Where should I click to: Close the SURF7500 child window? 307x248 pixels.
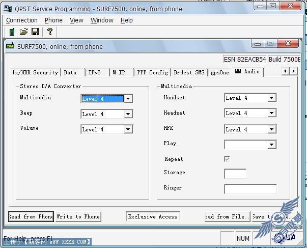point(288,43)
